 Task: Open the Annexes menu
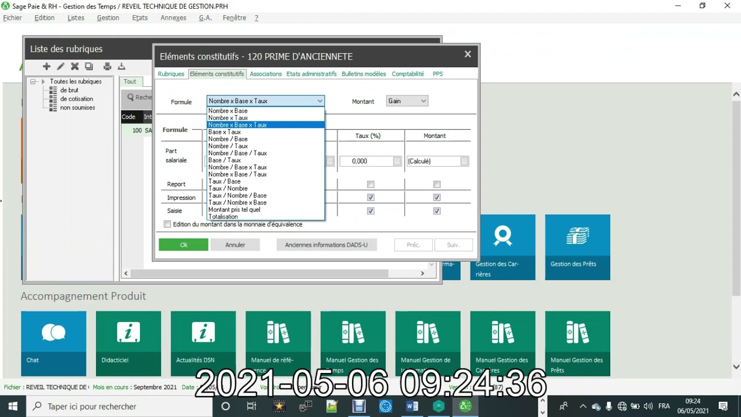173,18
